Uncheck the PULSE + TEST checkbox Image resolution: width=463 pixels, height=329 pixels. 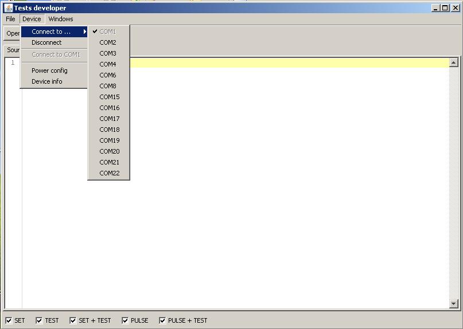162,320
